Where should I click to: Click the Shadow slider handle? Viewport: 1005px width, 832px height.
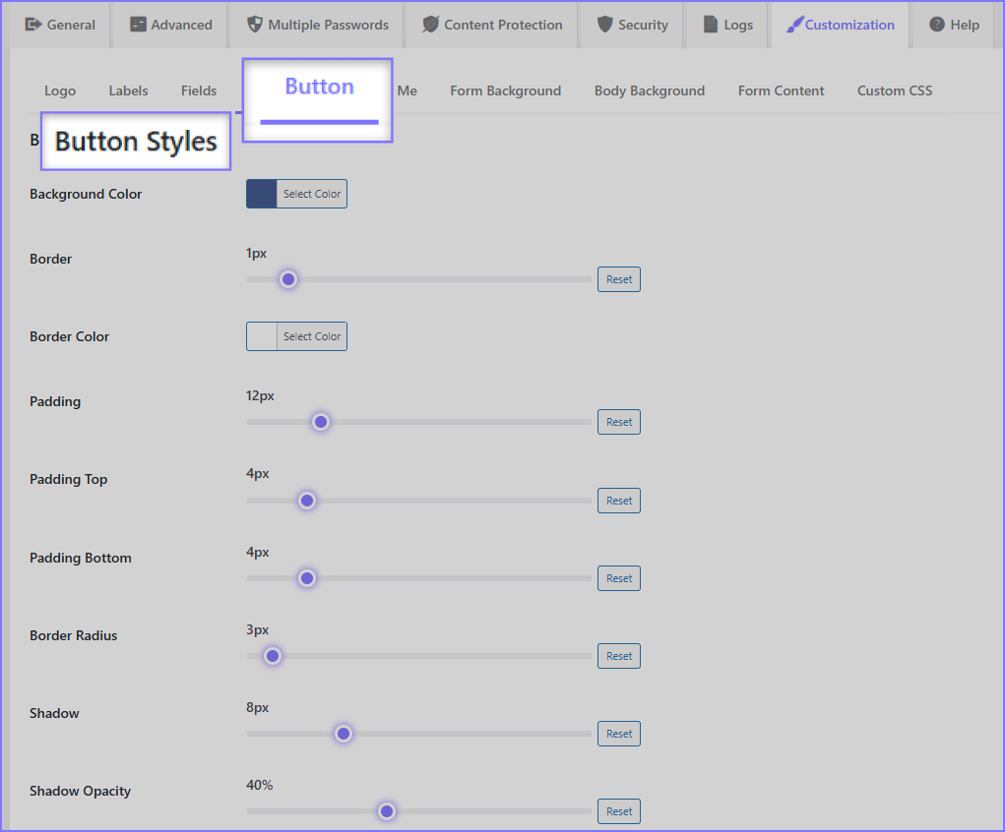[x=343, y=734]
